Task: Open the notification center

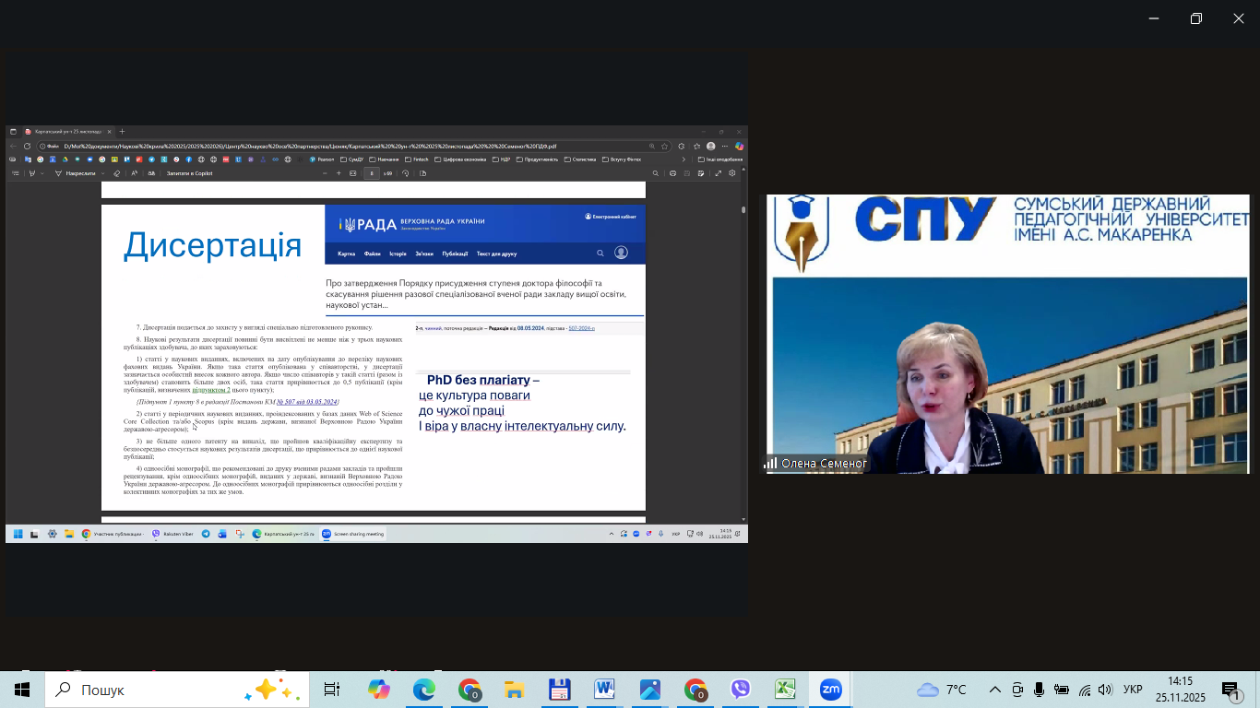Action: coord(1231,690)
